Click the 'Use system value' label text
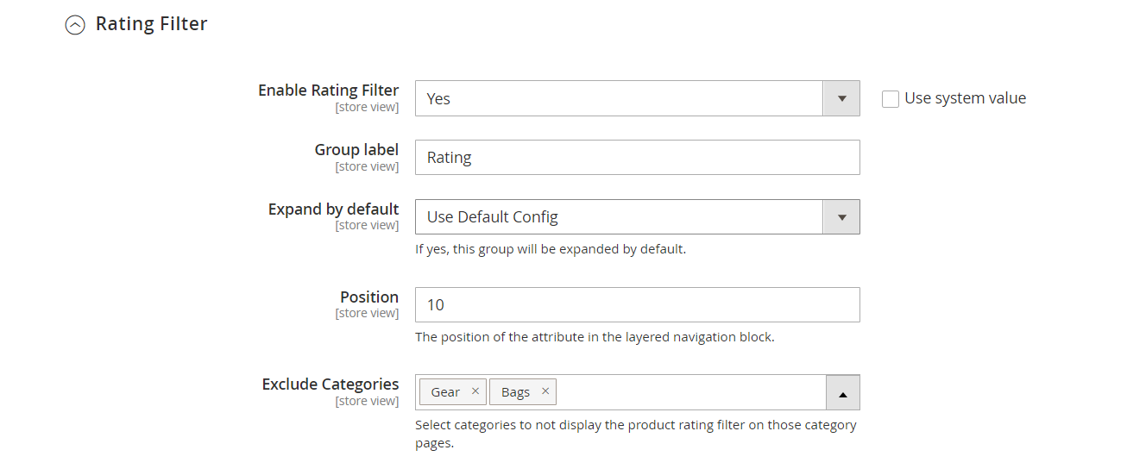 tap(965, 98)
